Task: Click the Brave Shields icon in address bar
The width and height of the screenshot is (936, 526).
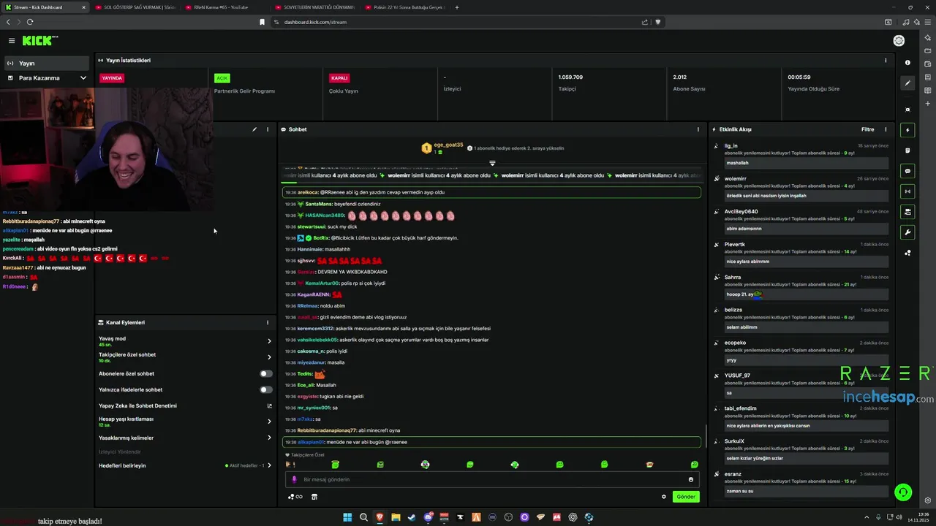Action: pyautogui.click(x=657, y=22)
